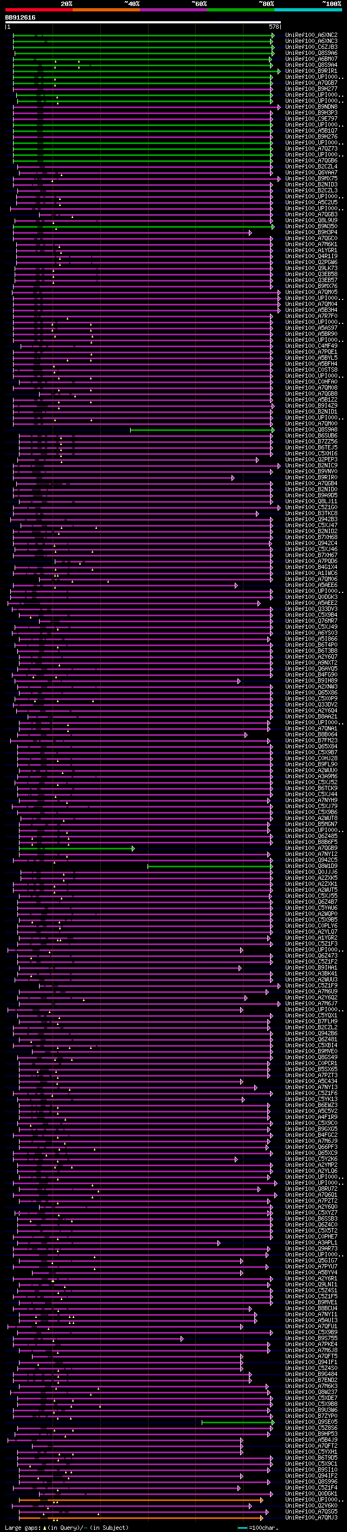
Task: Select the UniRef100_B9RIR0 label
Action: pos(311,478)
